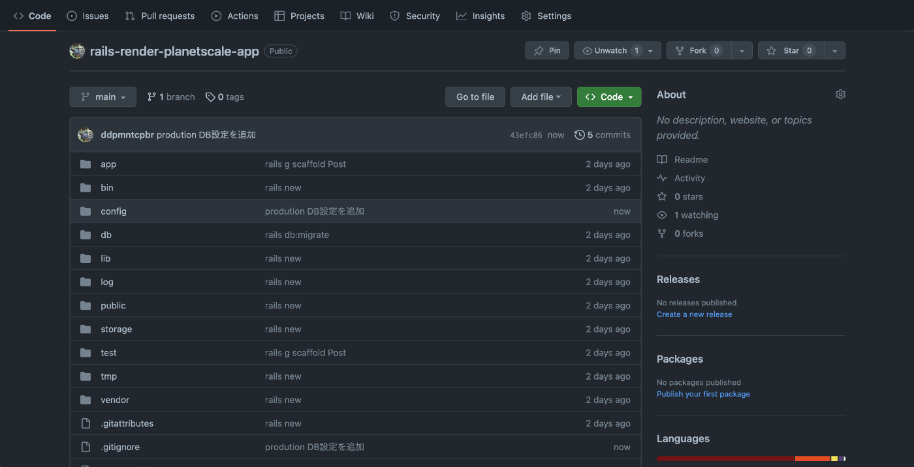Viewport: 914px width, 467px height.
Task: Click the lib folder icon
Action: click(86, 258)
